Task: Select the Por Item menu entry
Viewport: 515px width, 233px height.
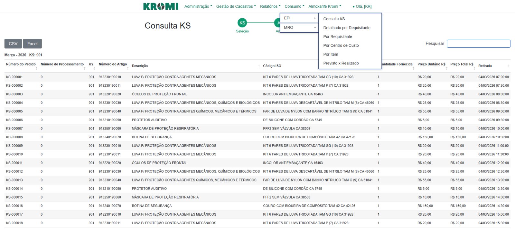Action: click(x=331, y=54)
